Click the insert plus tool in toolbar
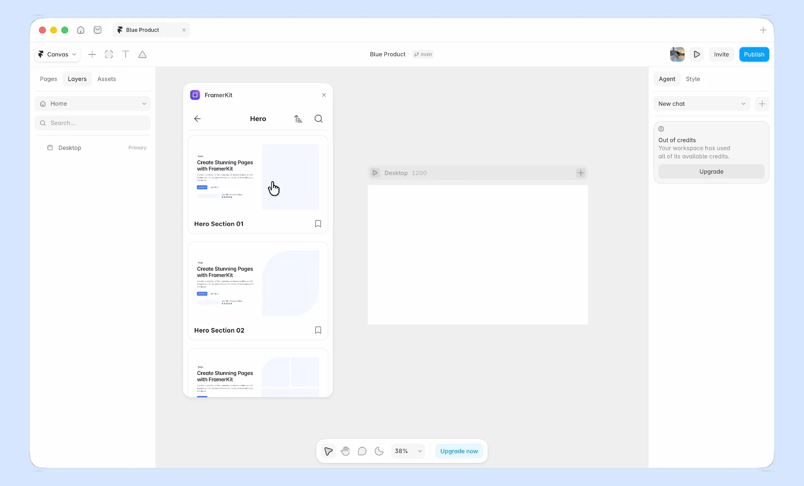 click(x=92, y=54)
